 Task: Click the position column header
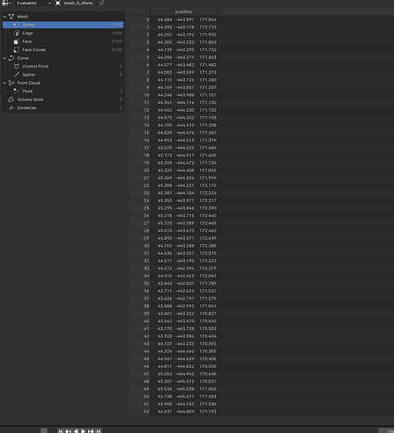[x=183, y=11]
